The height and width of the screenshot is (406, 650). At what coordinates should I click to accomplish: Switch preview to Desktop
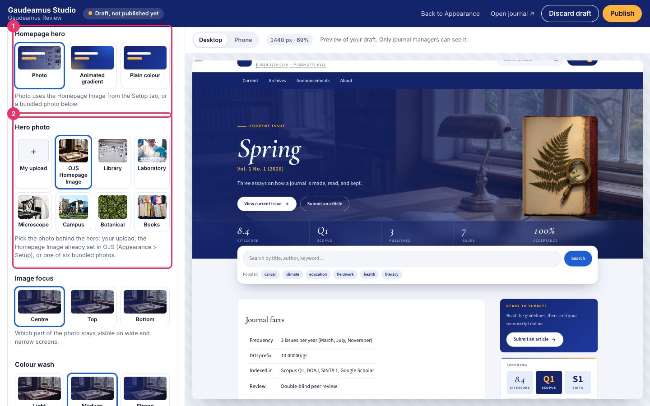coord(210,40)
